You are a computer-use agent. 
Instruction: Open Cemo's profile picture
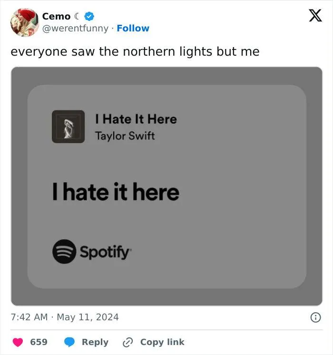click(x=24, y=22)
